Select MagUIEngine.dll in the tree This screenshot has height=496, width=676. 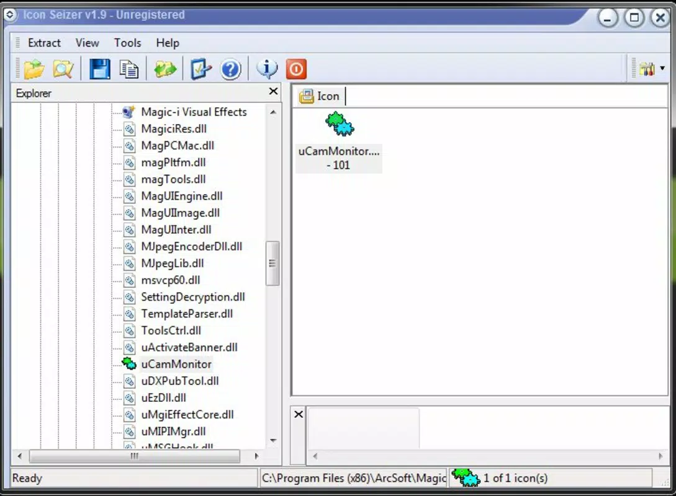pyautogui.click(x=181, y=196)
